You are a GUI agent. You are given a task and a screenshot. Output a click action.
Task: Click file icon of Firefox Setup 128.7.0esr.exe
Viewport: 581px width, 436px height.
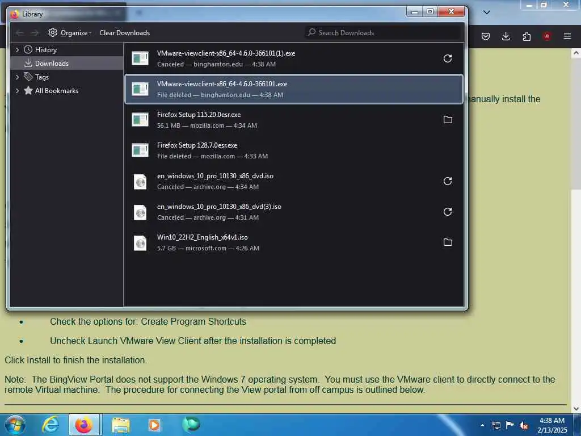[x=140, y=150]
